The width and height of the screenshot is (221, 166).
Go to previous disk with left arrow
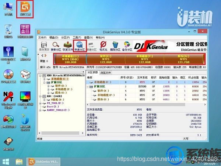(x=42, y=55)
